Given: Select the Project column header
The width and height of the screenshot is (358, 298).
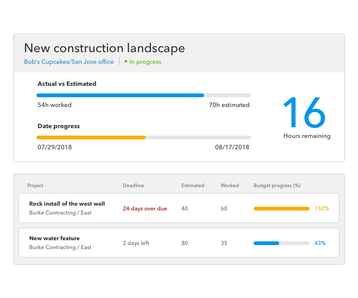Looking at the screenshot, I should click(x=35, y=185).
